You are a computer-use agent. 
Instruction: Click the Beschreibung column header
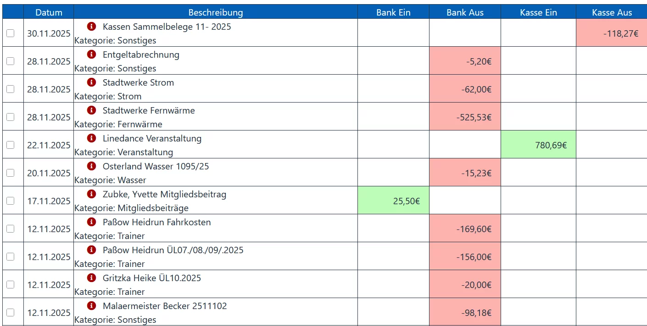point(215,12)
